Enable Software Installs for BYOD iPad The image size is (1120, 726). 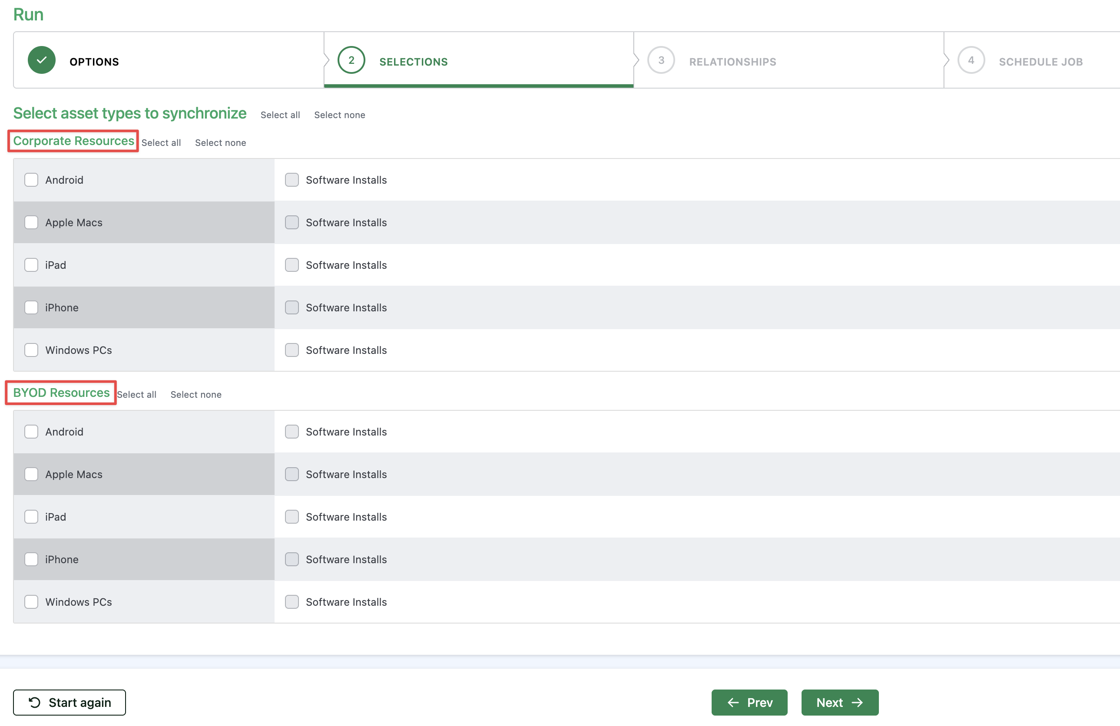[292, 517]
